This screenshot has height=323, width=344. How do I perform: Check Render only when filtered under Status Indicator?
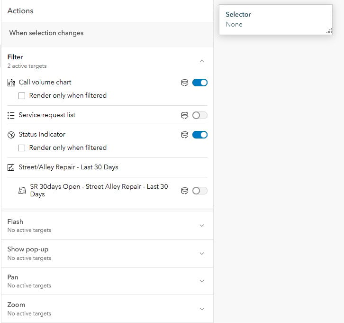(22, 148)
